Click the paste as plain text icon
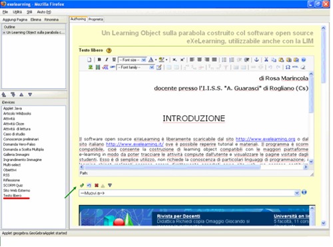333x247 pixels. 288,60
